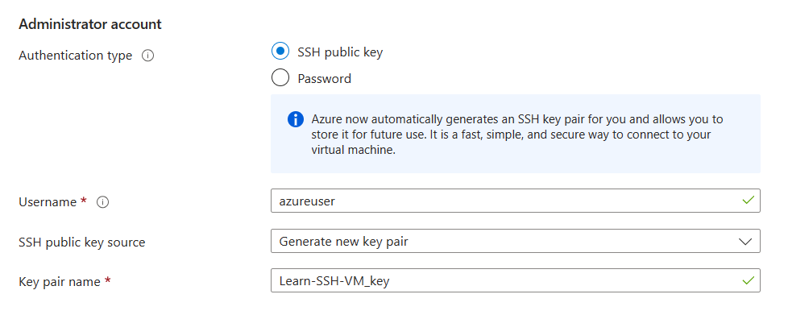Select the SSH public key radio button
This screenshot has height=315, width=788.
coord(280,52)
